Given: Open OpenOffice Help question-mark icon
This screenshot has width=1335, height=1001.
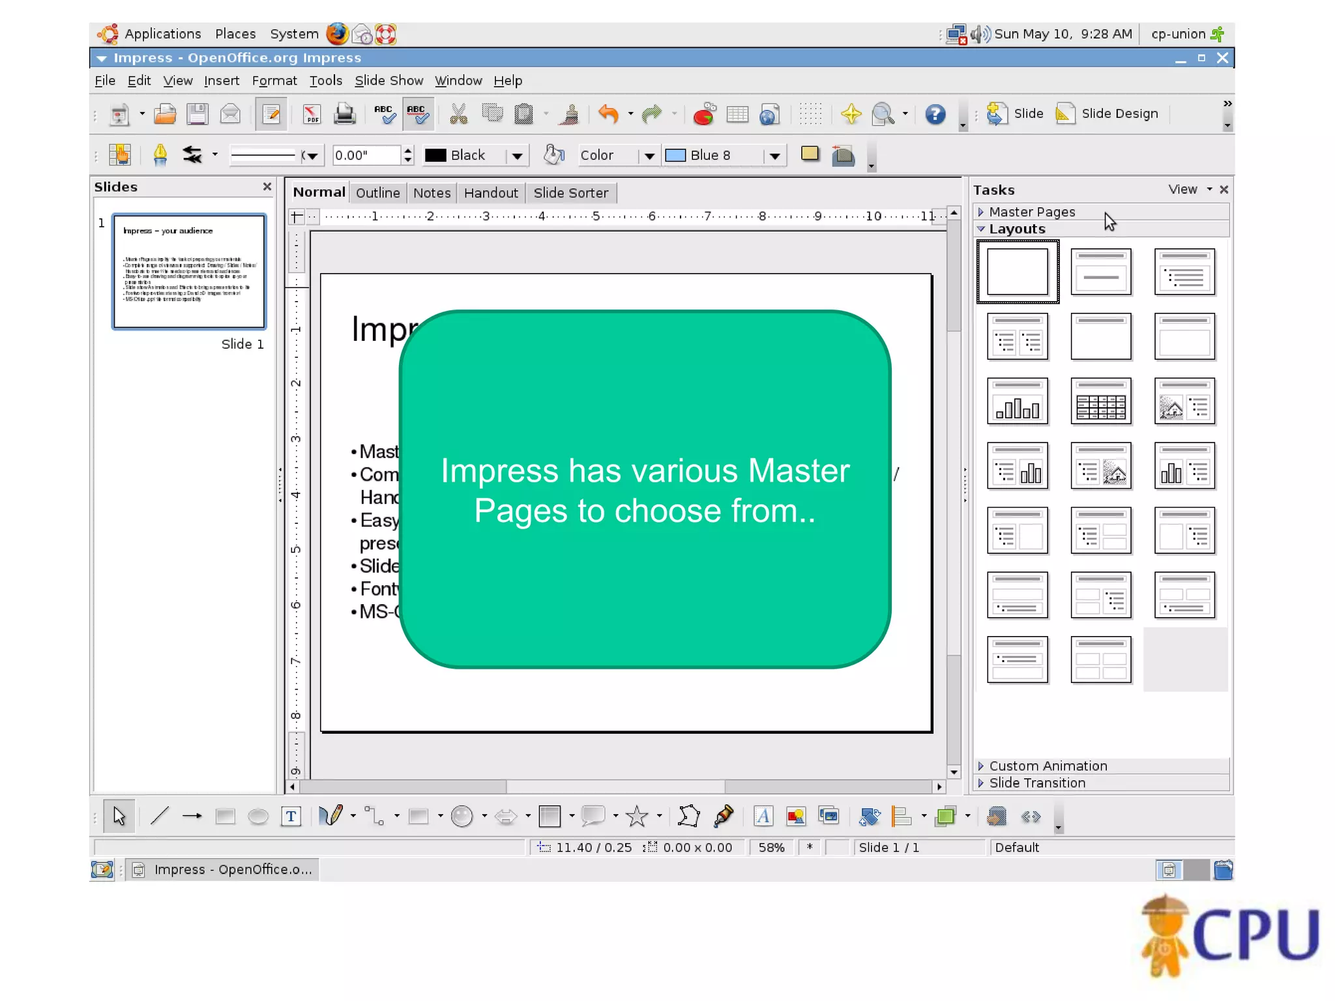Looking at the screenshot, I should click(x=935, y=115).
